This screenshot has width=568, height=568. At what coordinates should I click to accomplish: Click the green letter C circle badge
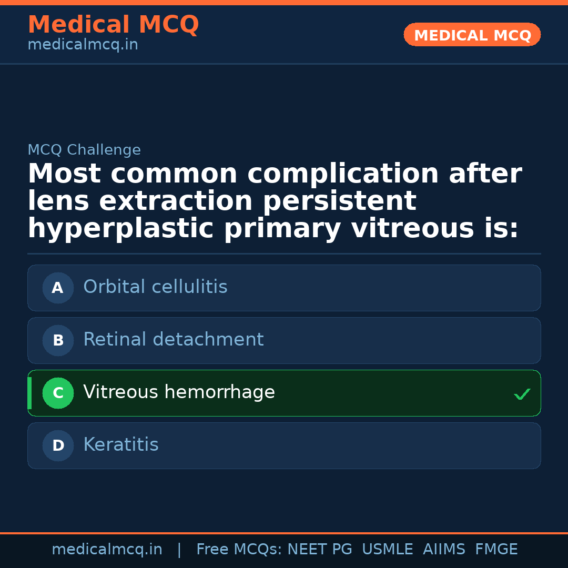[x=58, y=393]
